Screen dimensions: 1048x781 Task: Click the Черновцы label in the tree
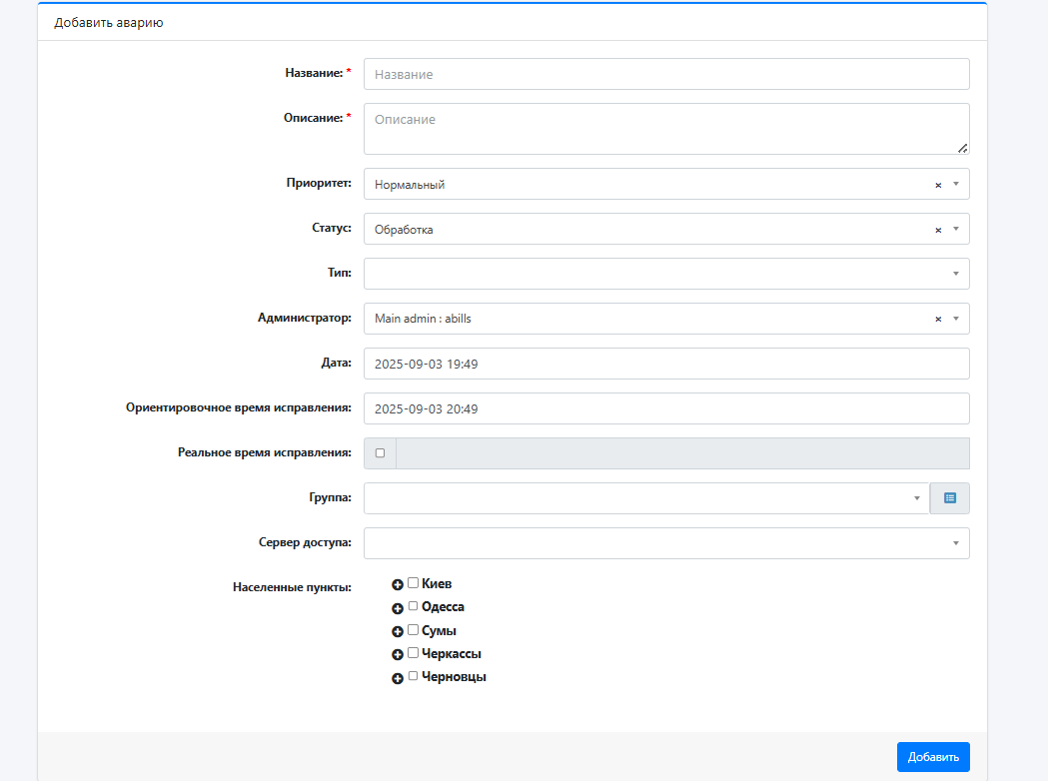(x=454, y=677)
